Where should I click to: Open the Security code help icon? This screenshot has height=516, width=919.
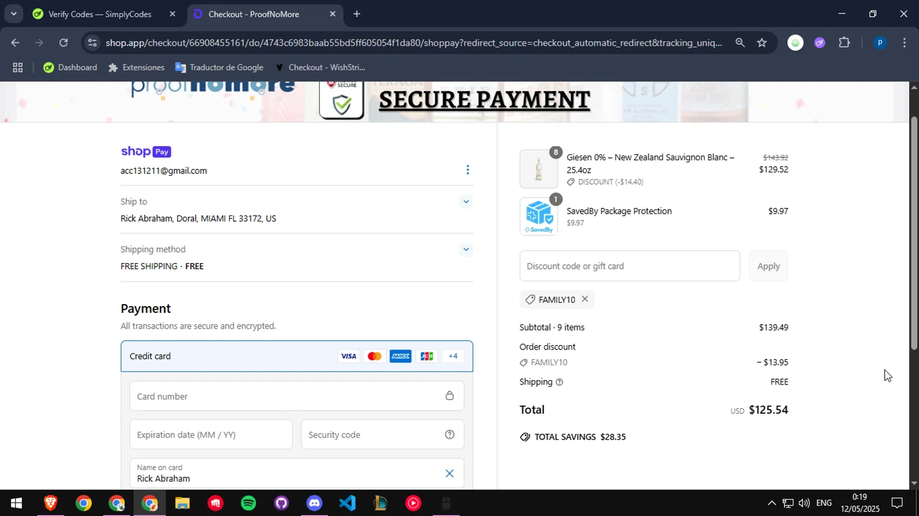tap(450, 435)
